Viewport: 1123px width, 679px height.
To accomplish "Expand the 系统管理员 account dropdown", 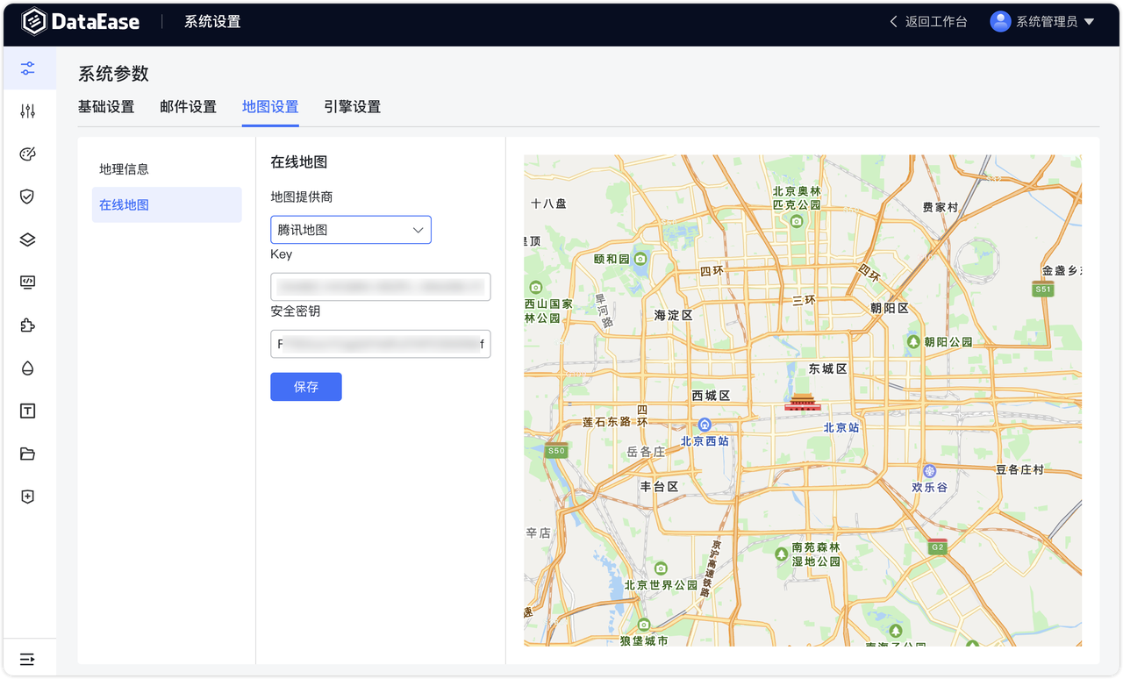I will 1046,21.
